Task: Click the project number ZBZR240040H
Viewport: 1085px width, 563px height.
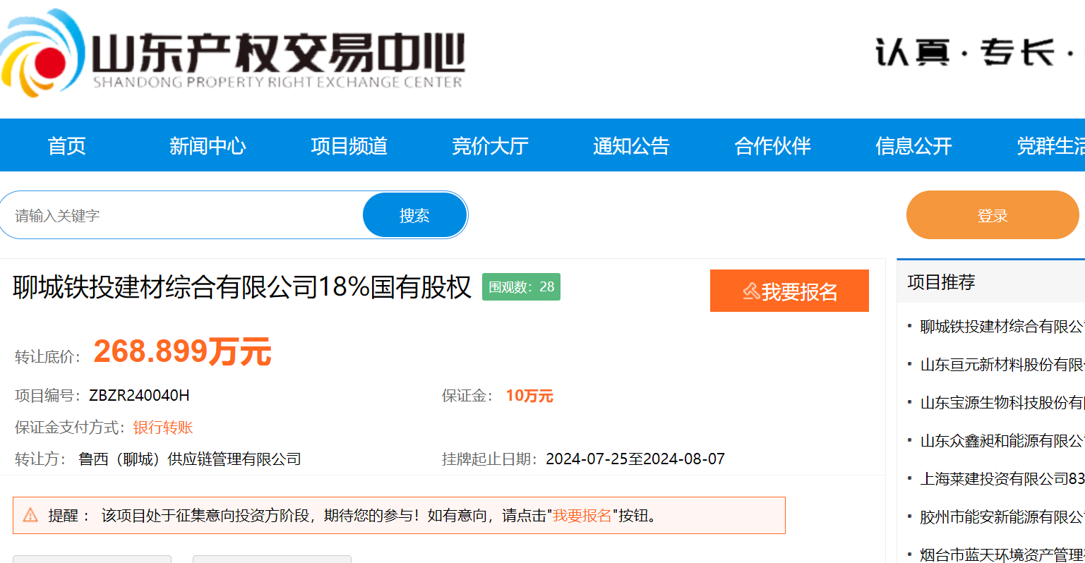Action: tap(139, 396)
